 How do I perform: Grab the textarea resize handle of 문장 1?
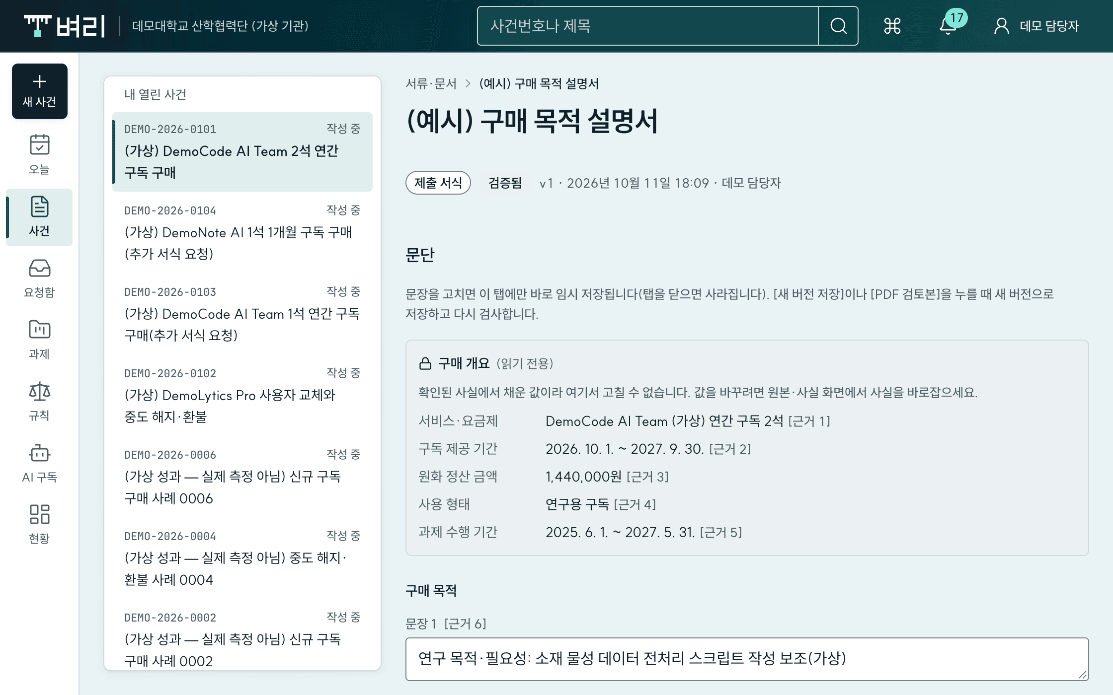pos(1083,675)
